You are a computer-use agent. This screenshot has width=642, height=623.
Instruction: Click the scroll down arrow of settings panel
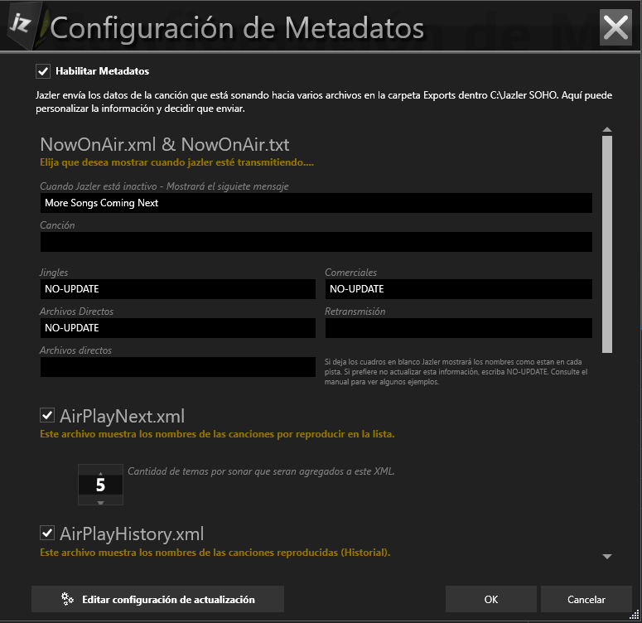607,557
